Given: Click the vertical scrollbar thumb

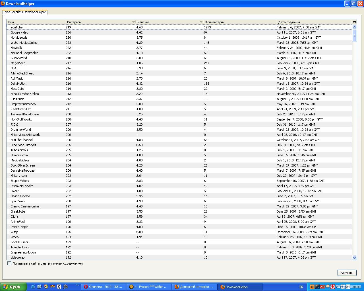Looking at the screenshot, I should [354, 36].
